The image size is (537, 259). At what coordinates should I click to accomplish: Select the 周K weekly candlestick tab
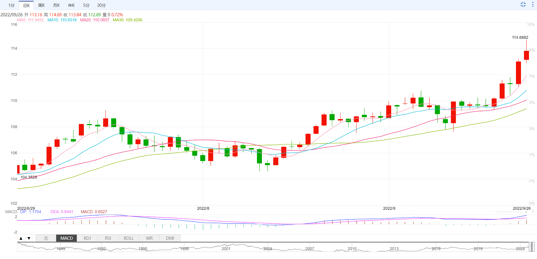[x=41, y=5]
